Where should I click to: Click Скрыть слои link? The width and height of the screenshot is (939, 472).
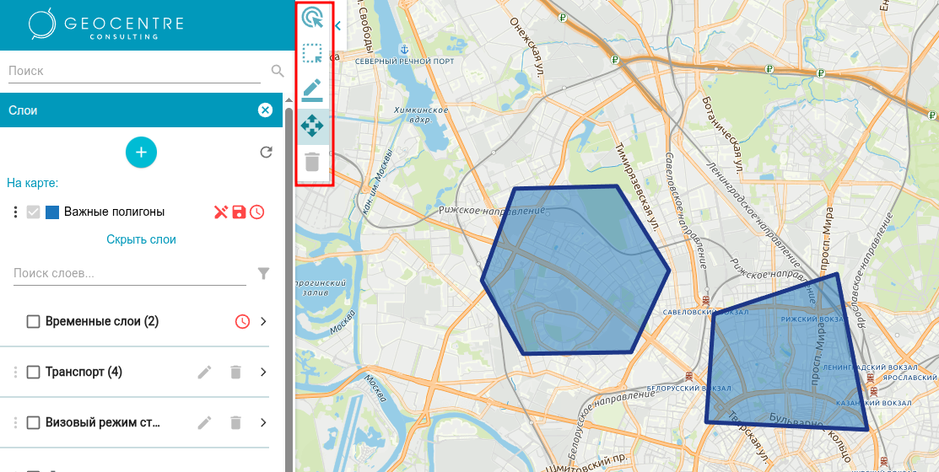[142, 239]
